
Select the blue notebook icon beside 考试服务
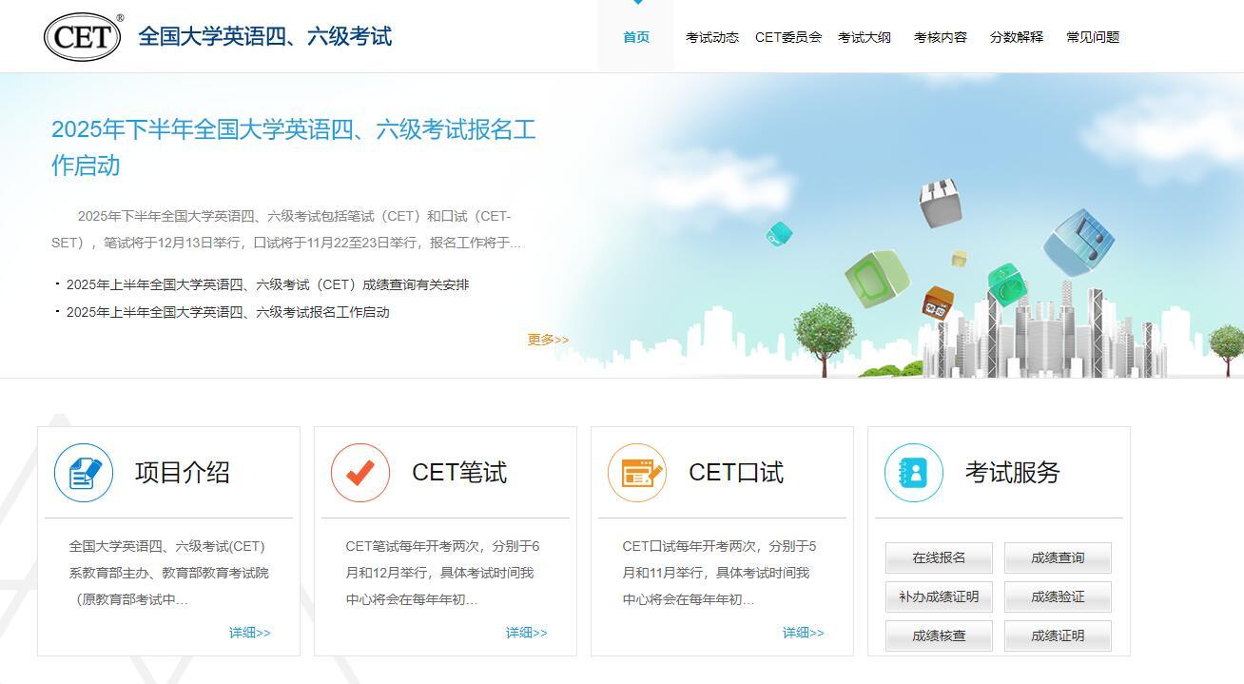913,472
